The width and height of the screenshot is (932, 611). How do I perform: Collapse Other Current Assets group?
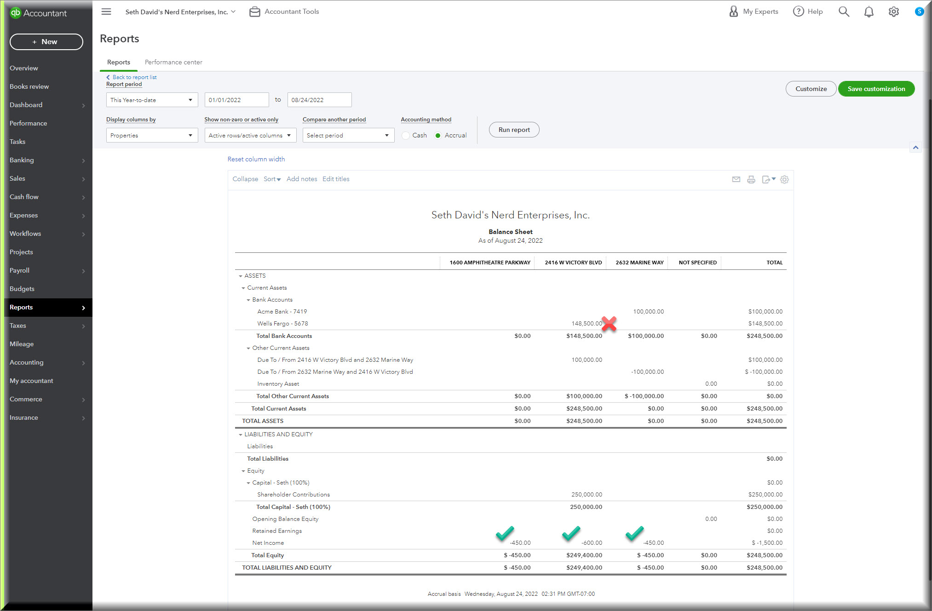coord(248,348)
